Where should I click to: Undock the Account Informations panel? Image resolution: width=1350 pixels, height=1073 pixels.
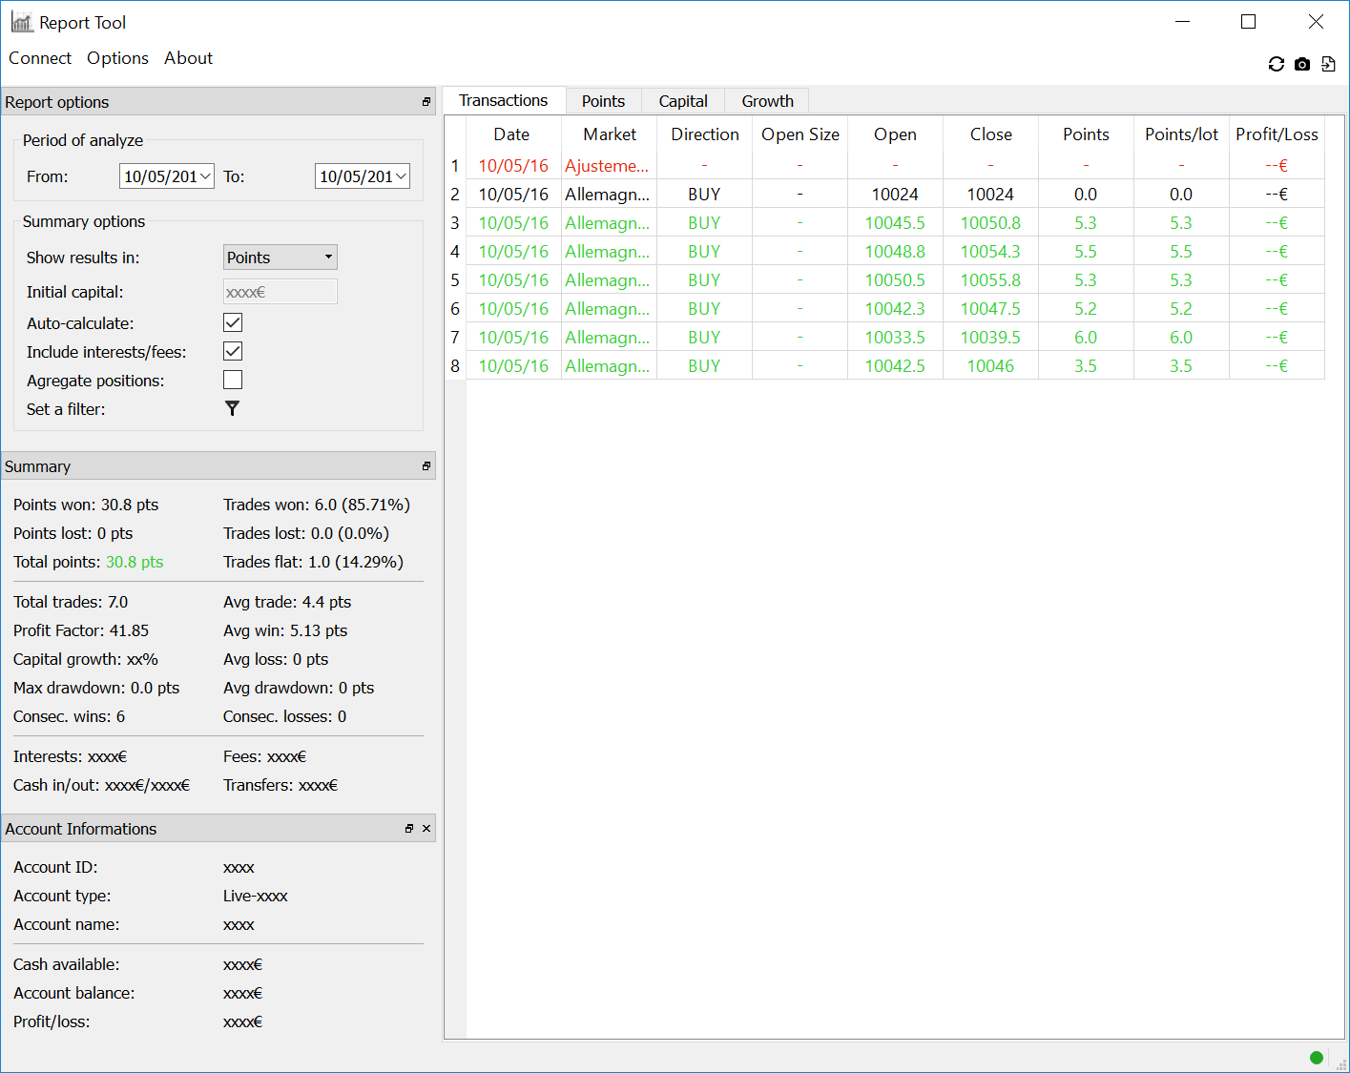409,829
